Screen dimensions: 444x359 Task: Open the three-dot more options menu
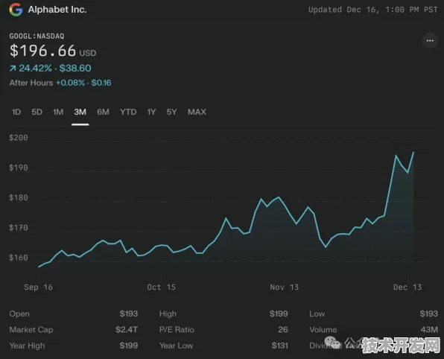(x=430, y=41)
